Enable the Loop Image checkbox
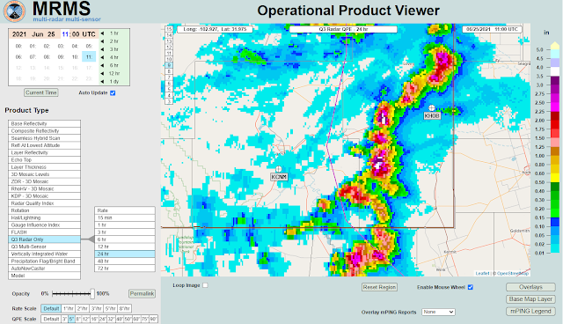 click(x=205, y=285)
